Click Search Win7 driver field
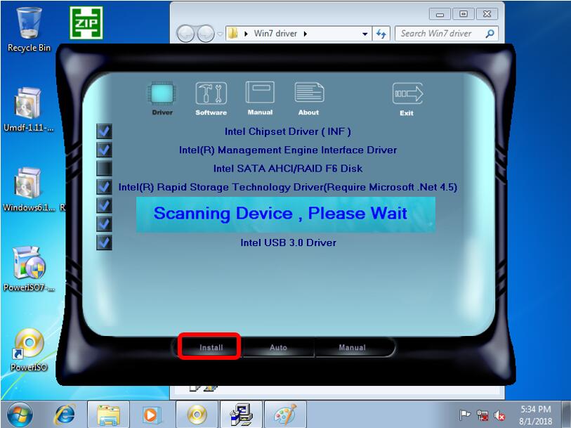Viewport: 571px width, 428px height. click(446, 34)
